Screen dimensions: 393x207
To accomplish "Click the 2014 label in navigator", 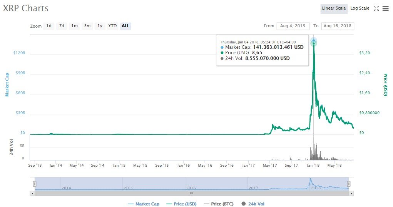I will point(66,188).
